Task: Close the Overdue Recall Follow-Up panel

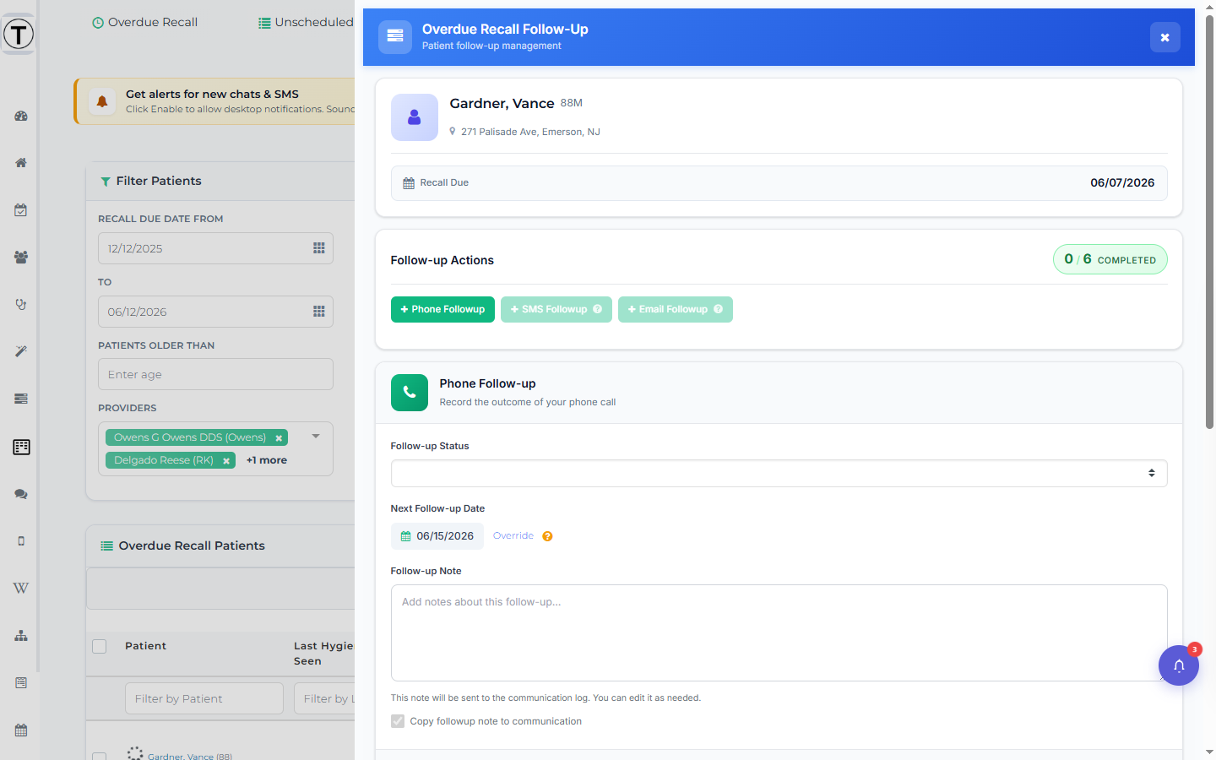Action: [1165, 37]
